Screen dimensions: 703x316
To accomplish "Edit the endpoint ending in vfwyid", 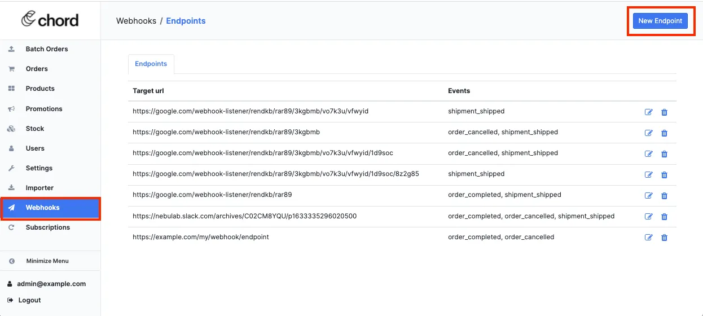I will [x=648, y=112].
